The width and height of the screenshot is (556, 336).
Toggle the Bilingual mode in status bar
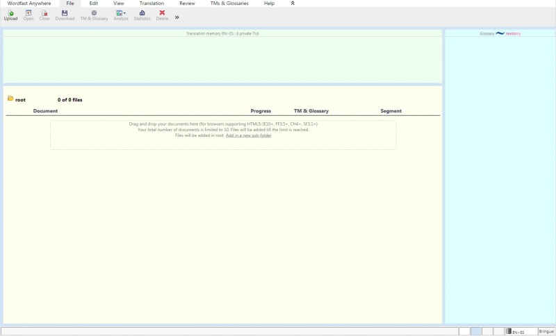(546, 332)
